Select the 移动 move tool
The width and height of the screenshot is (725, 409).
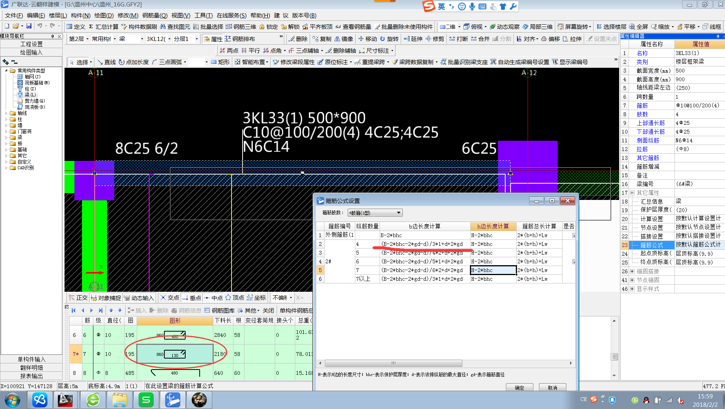367,39
